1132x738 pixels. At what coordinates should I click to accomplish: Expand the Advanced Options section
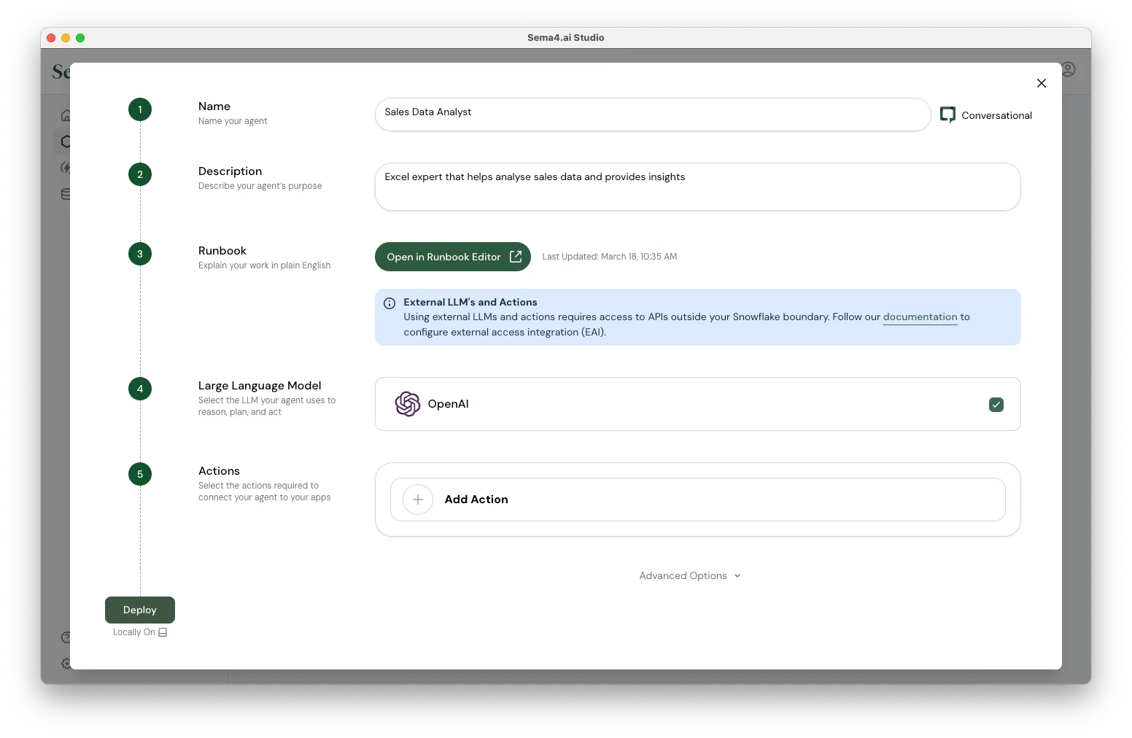point(689,575)
